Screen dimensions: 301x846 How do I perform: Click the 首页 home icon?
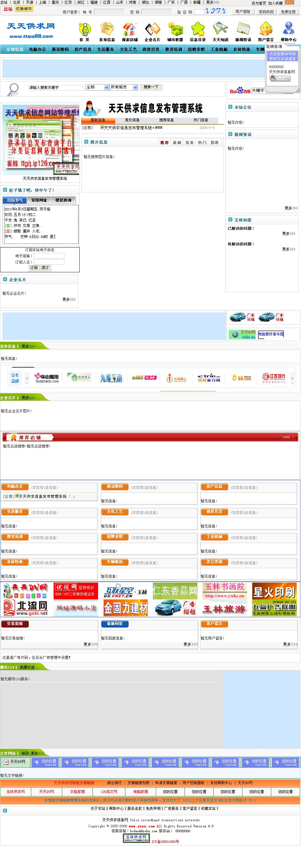pyautogui.click(x=85, y=29)
